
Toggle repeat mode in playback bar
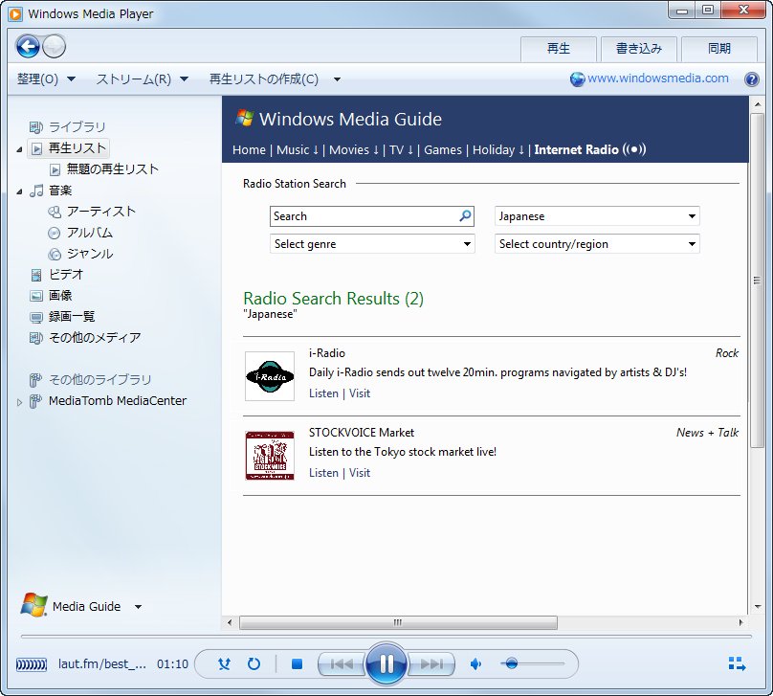(x=254, y=664)
